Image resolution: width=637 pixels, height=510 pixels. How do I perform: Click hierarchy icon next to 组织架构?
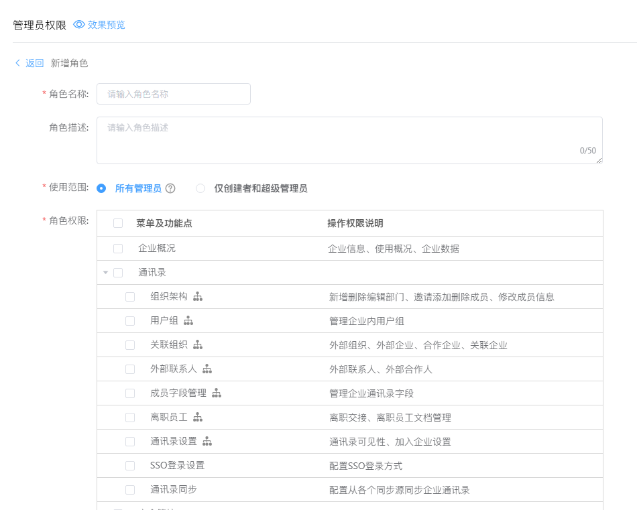click(198, 296)
